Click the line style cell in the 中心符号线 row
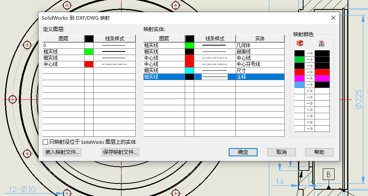Viewport: 368px width, 196px height. coord(215,64)
